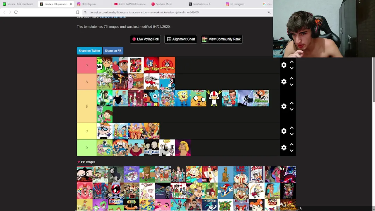The image size is (375, 211).
Task: Click the translate icon in address bar
Action: tap(269, 12)
